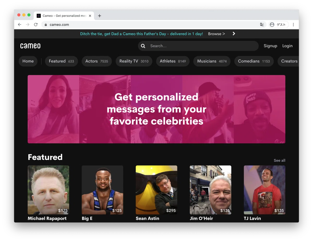The height and width of the screenshot is (241, 313).
Task: Click the macOS green fullscreen button
Action: tap(29, 15)
